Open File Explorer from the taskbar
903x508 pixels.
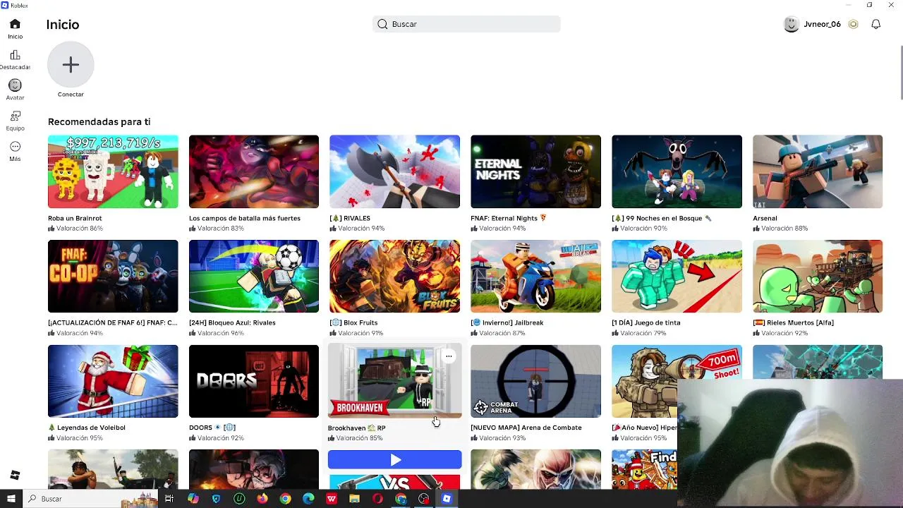(354, 499)
